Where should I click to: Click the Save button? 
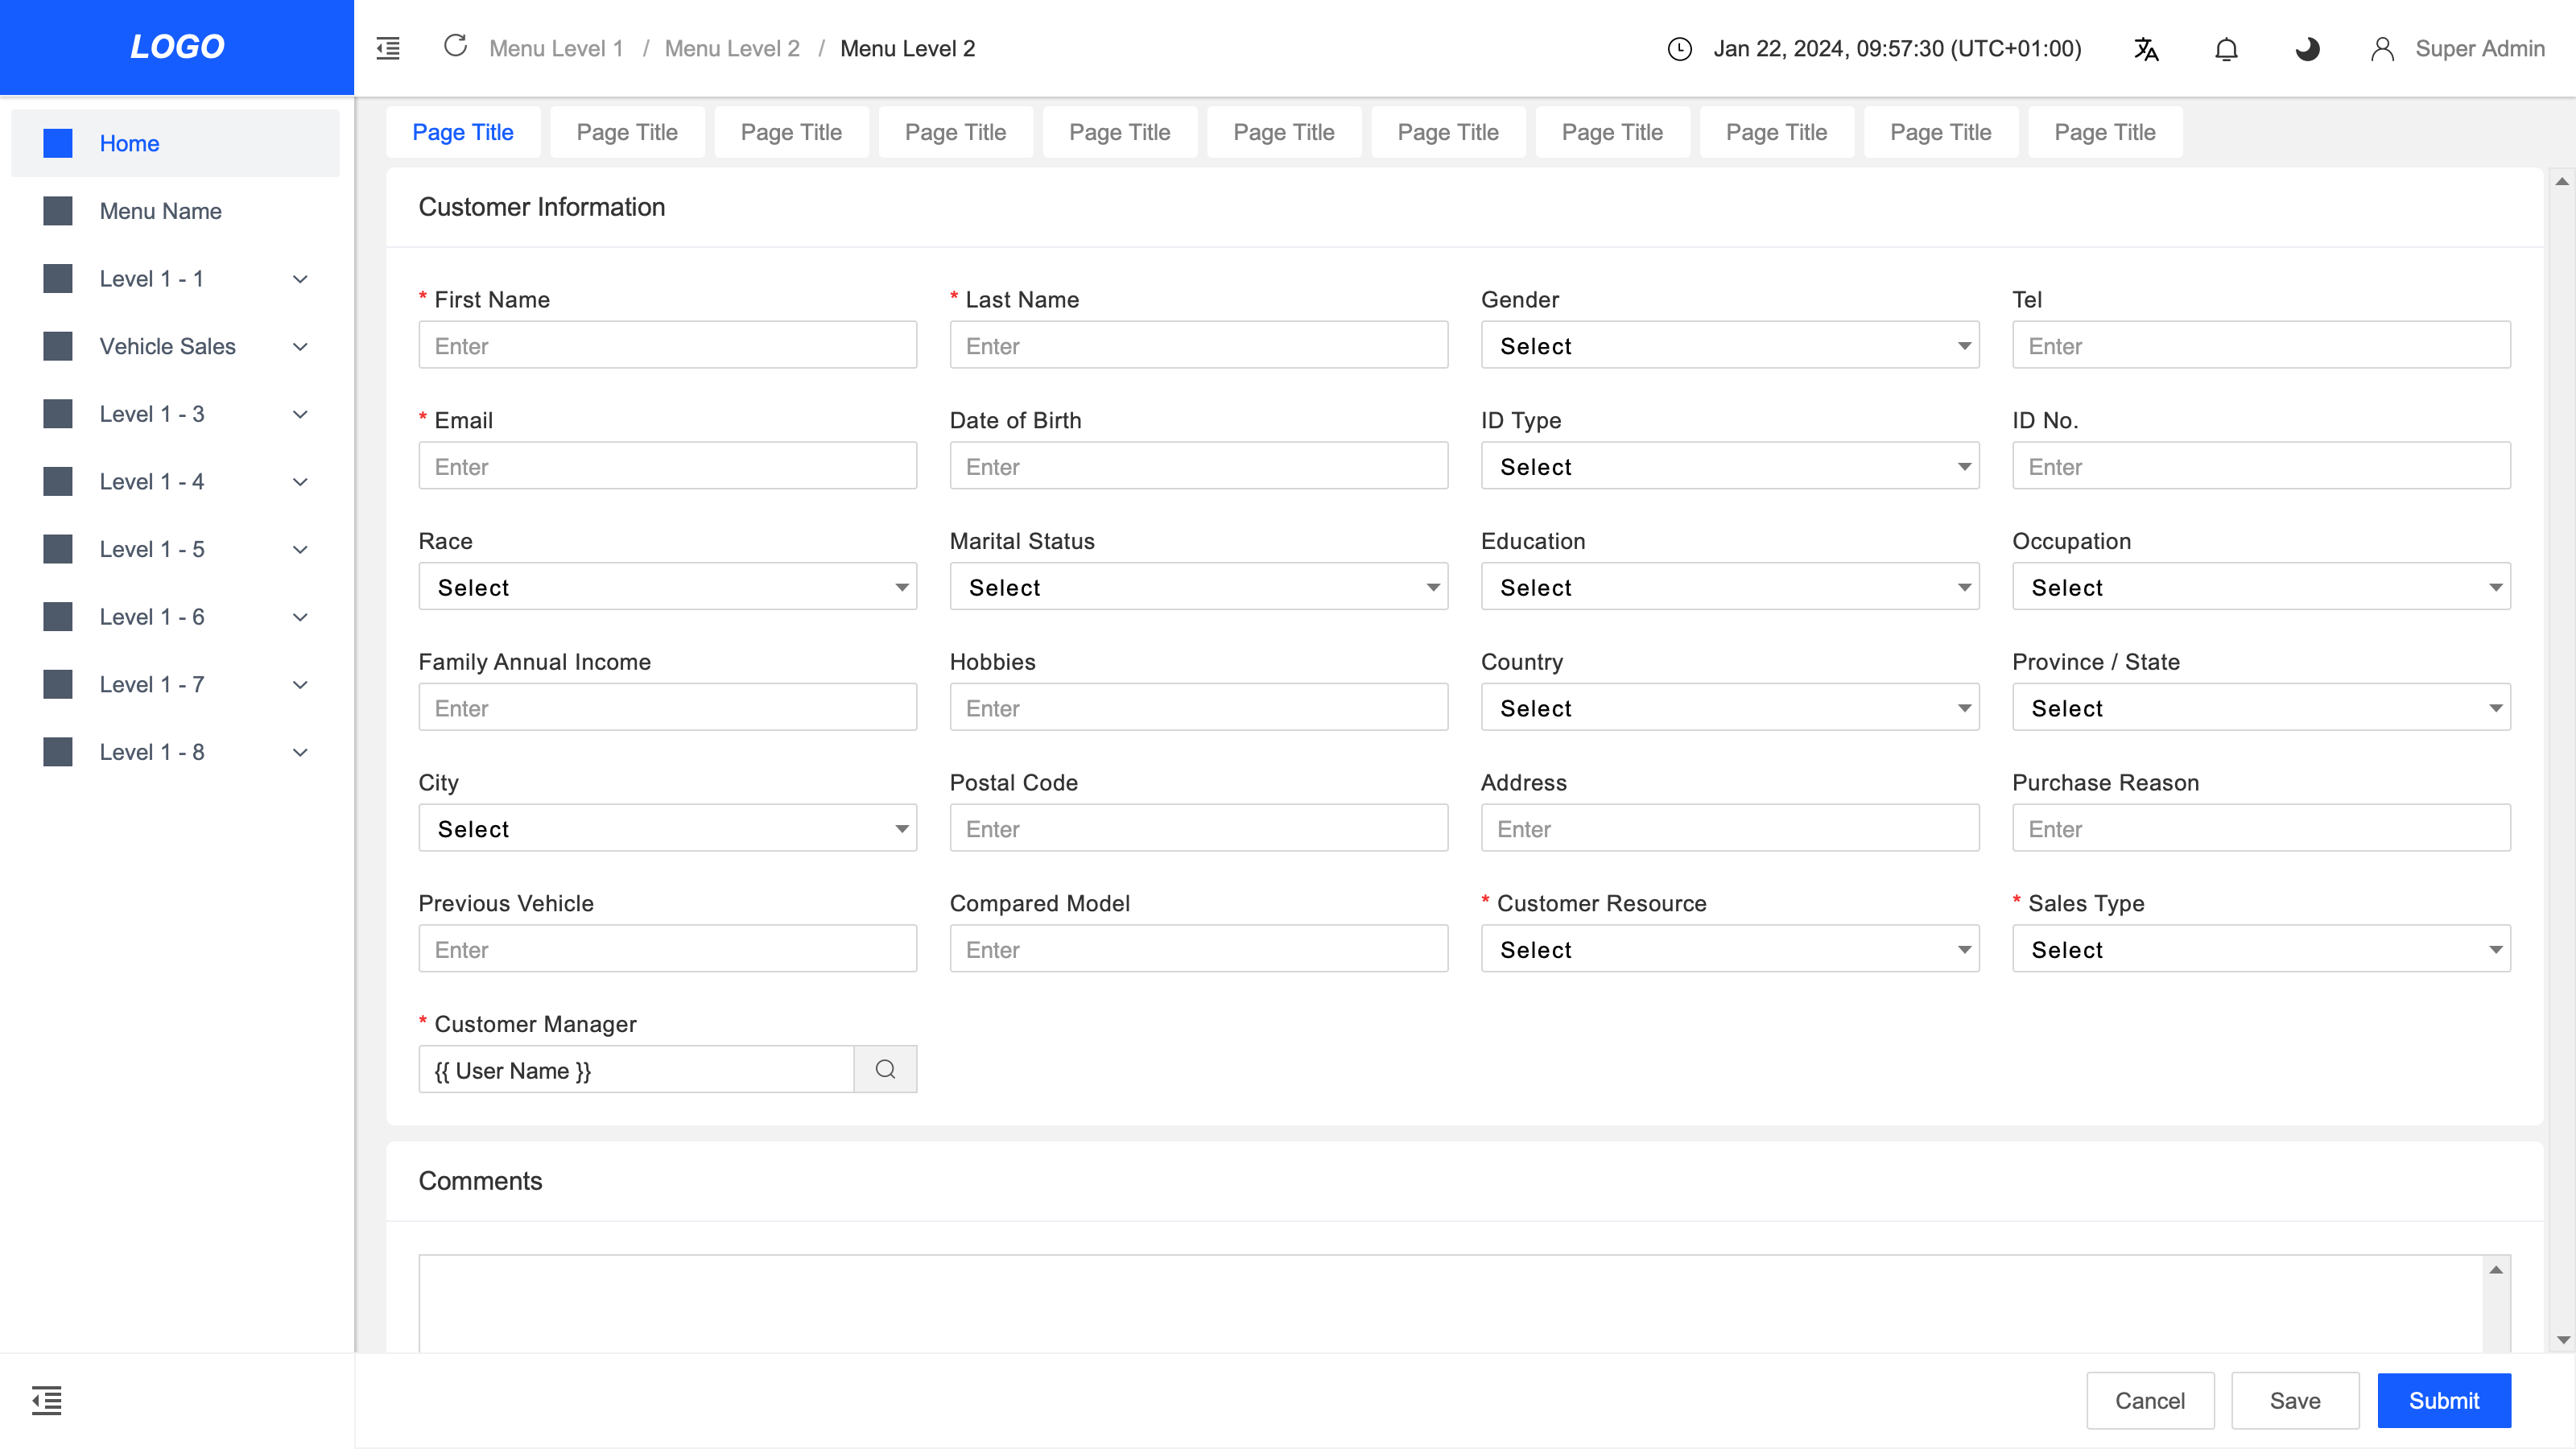click(2295, 1400)
